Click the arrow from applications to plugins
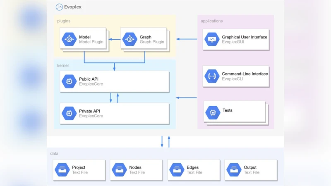The height and width of the screenshot is (186, 331). pyautogui.click(x=187, y=39)
